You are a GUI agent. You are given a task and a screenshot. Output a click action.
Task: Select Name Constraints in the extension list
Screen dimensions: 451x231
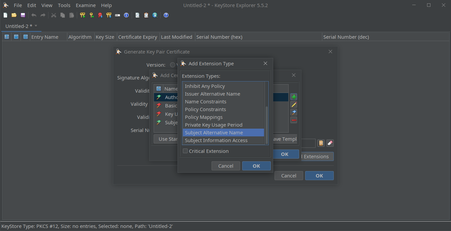coord(205,102)
